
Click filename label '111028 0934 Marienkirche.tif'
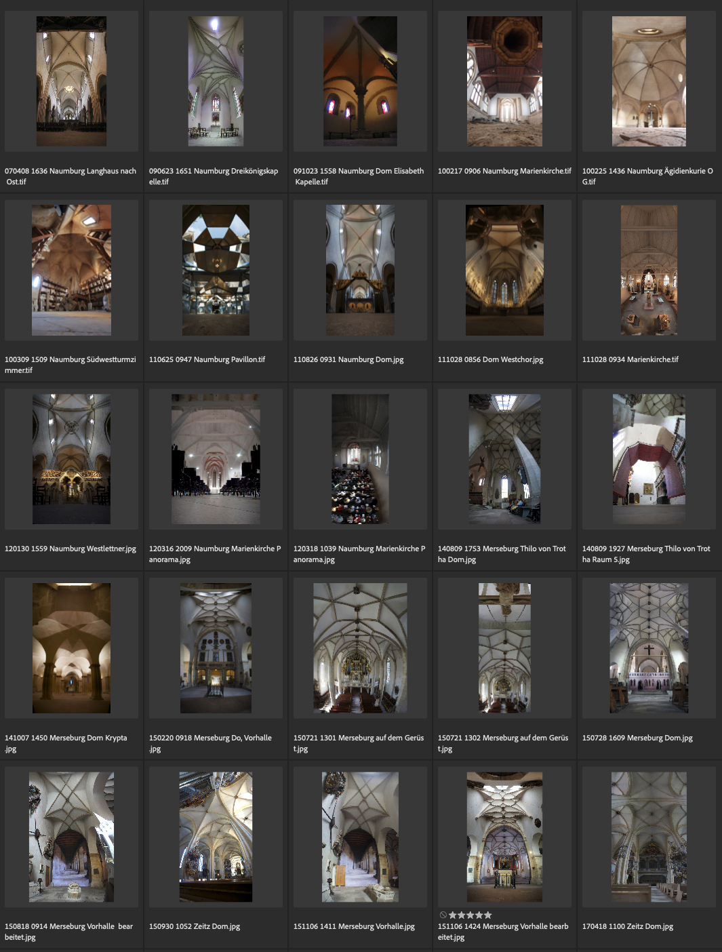pyautogui.click(x=630, y=360)
